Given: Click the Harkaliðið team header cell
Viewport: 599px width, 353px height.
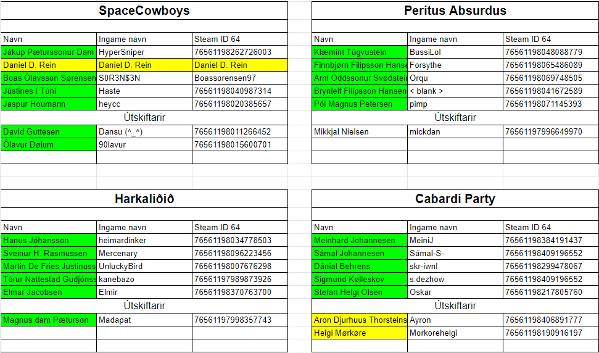Looking at the screenshot, I should point(144,199).
